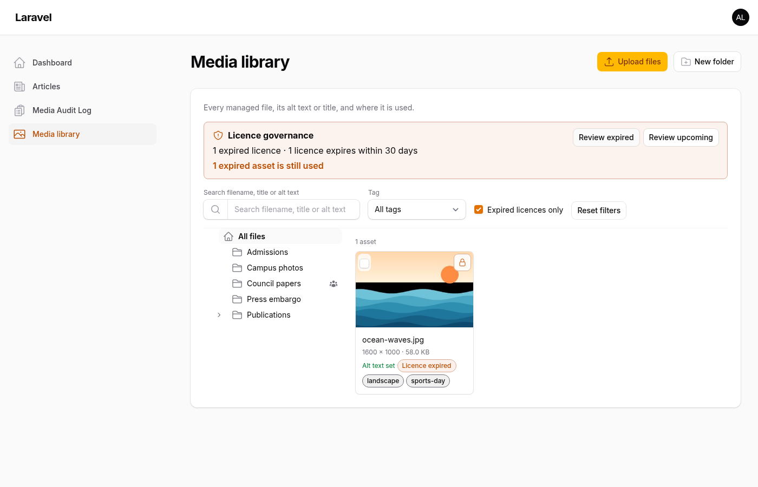The width and height of the screenshot is (758, 487).
Task: Open the AL user avatar menu
Action: point(741,17)
